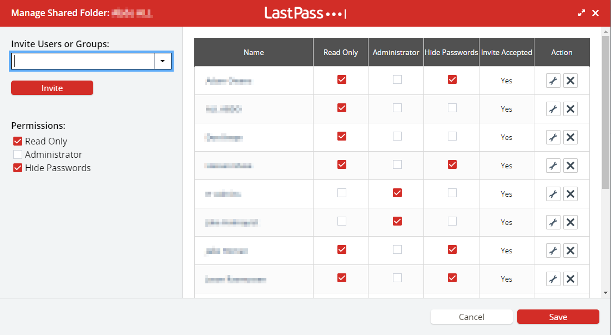Click the Read Only column header
Screen dimensions: 611x335
(341, 52)
